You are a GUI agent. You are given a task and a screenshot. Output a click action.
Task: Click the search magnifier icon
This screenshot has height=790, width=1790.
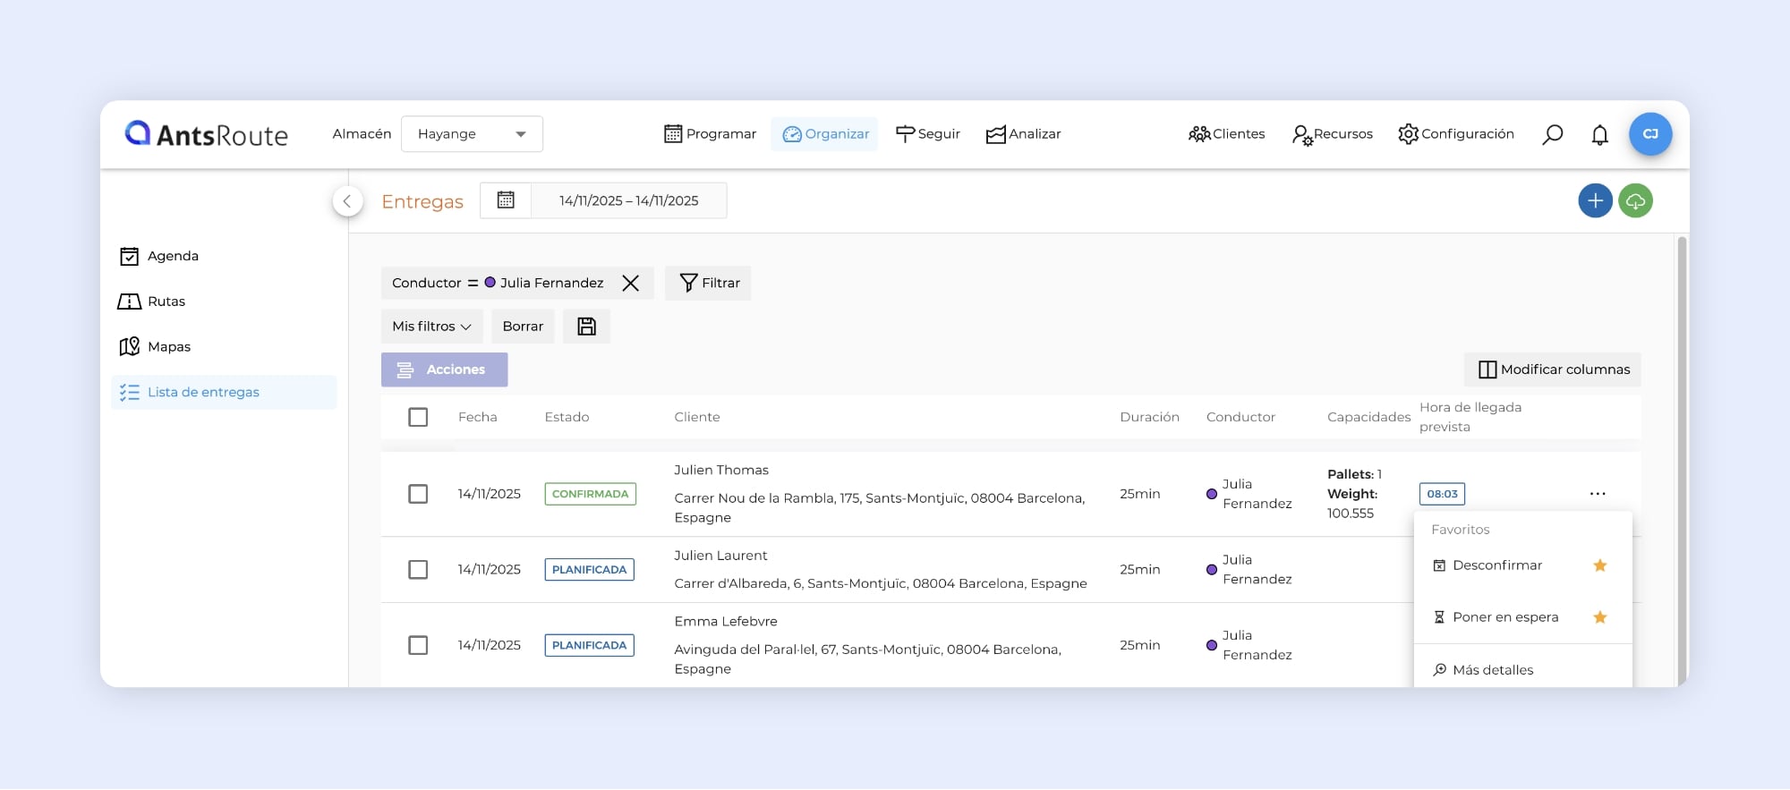coord(1552,134)
